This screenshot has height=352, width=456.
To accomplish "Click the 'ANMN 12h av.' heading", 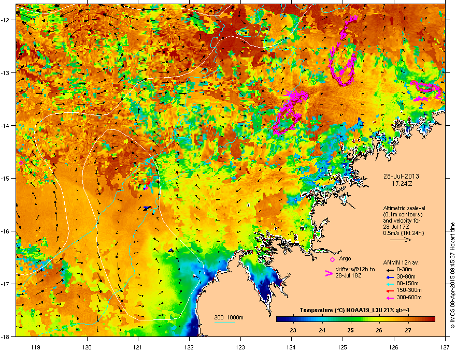I will click(401, 262).
